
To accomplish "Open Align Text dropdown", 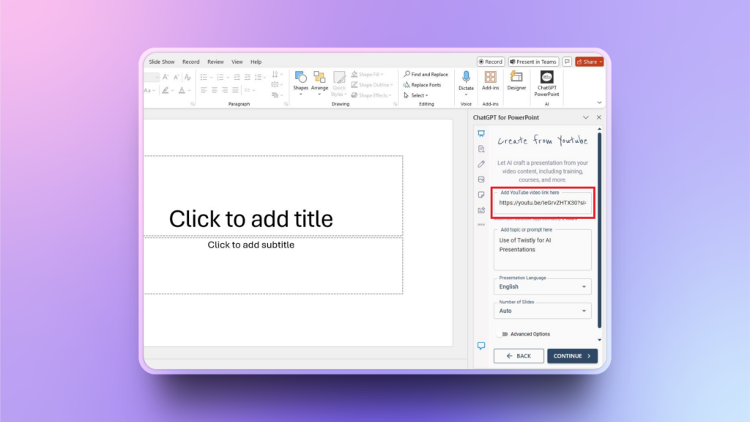I will pyautogui.click(x=277, y=85).
